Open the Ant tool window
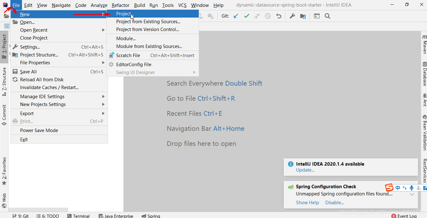Screen dimensions: 427x218 (x=424, y=99)
